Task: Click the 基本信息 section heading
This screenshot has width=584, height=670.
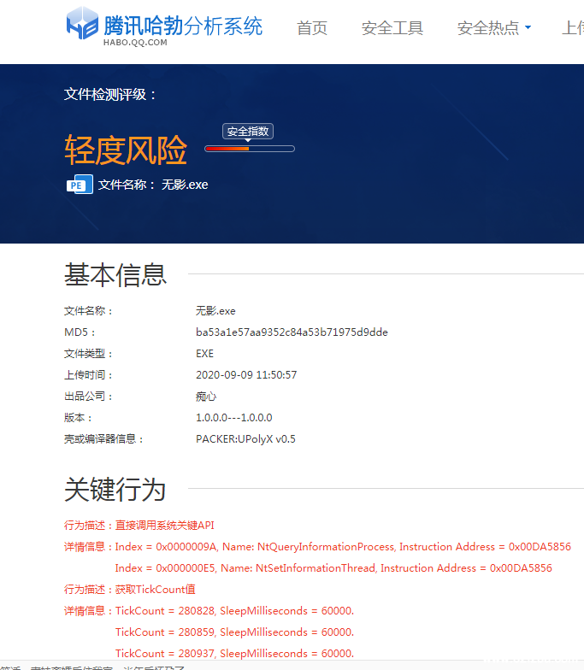Action: pos(115,275)
